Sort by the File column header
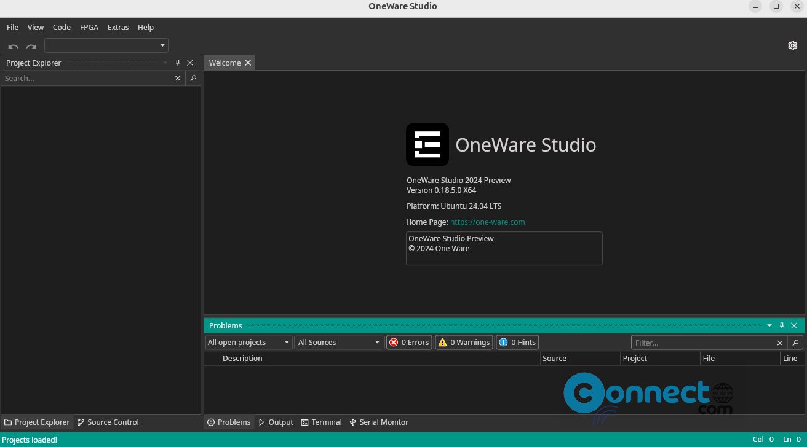Screen dimensions: 807x447 [x=740, y=358]
